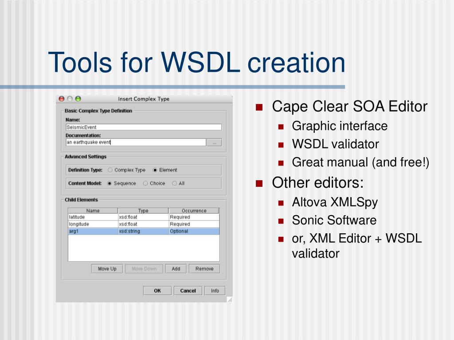Sort by the Occurrence column header

click(194, 211)
